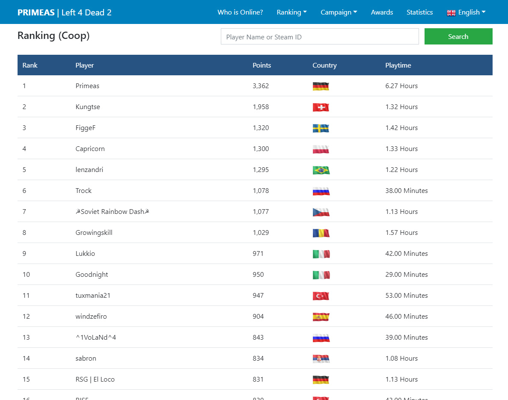Focus the Player Name or Steam ID field
Viewport: 508px width, 400px height.
click(320, 37)
